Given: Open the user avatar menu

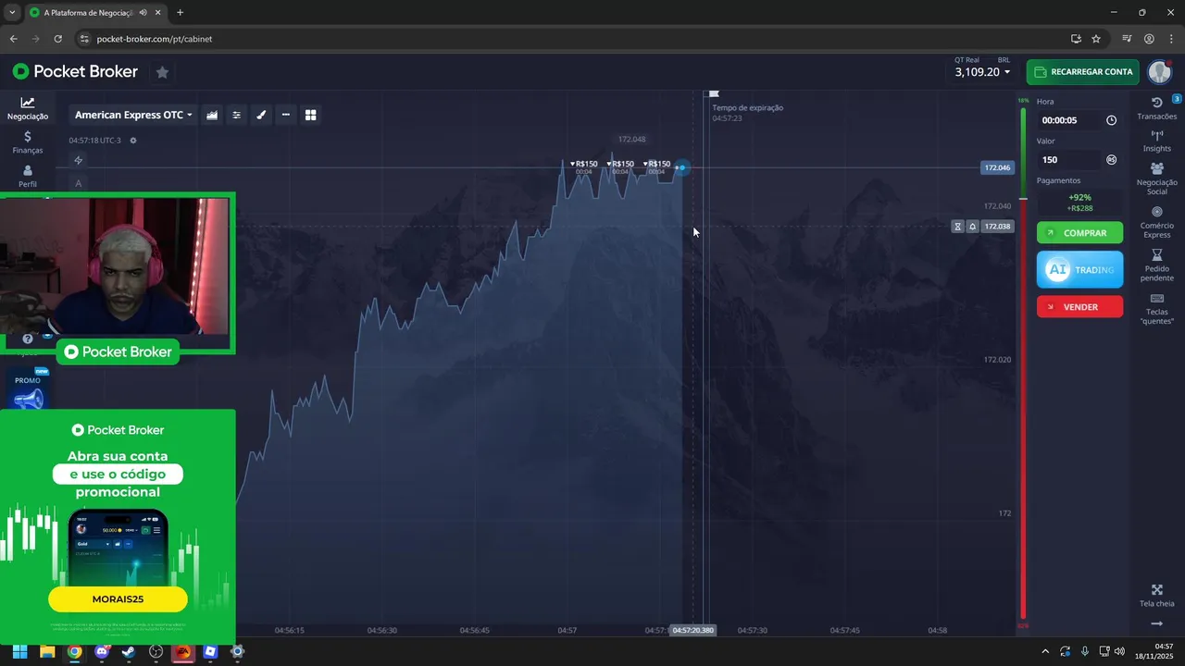Looking at the screenshot, I should point(1160,71).
